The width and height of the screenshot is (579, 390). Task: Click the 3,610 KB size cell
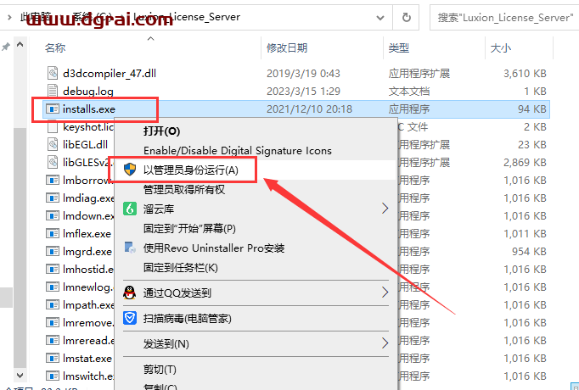pyautogui.click(x=525, y=74)
